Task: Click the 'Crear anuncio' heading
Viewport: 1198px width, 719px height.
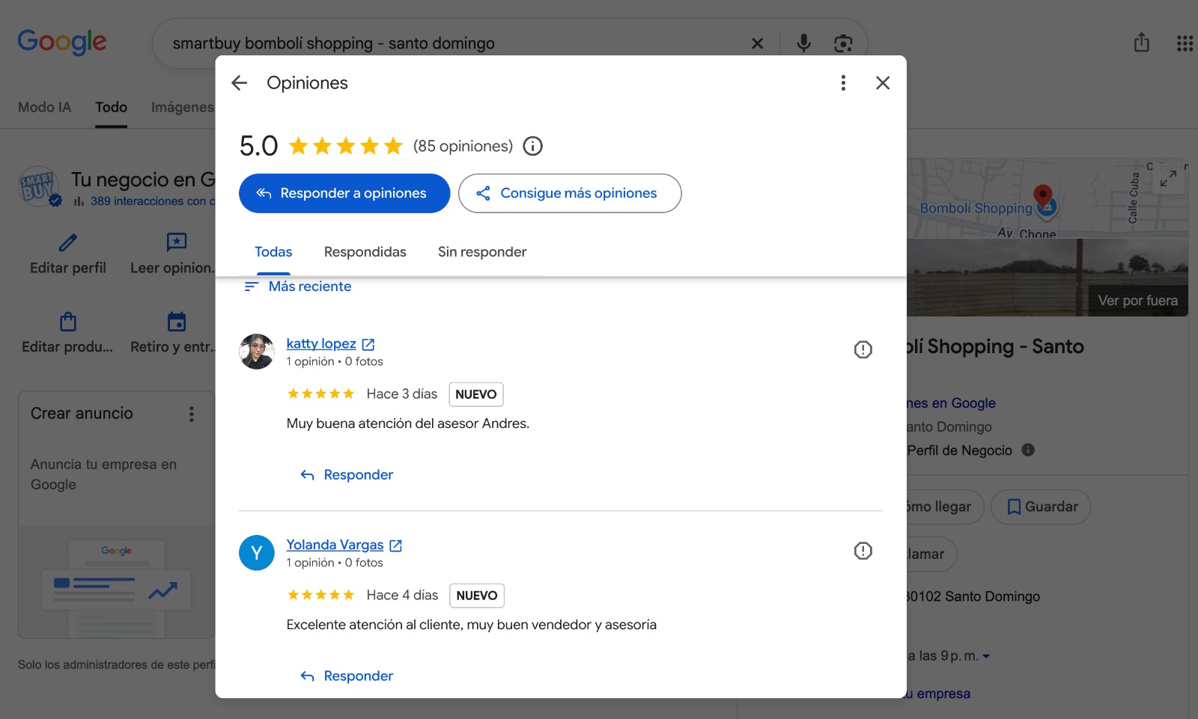Action: click(x=82, y=414)
